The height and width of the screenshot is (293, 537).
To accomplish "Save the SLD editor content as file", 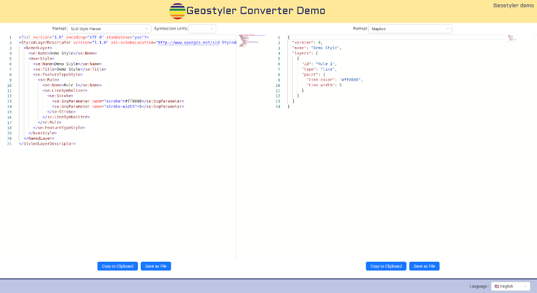I will (x=156, y=266).
